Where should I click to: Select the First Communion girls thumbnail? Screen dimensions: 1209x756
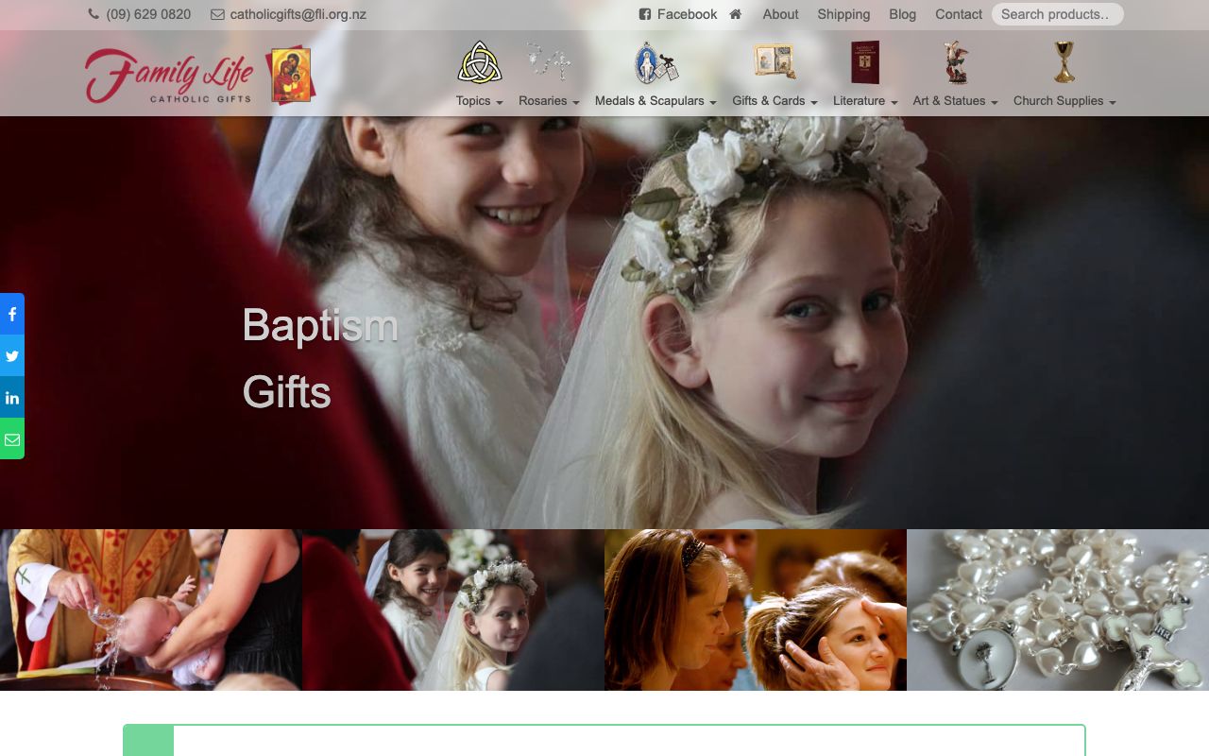(x=453, y=610)
